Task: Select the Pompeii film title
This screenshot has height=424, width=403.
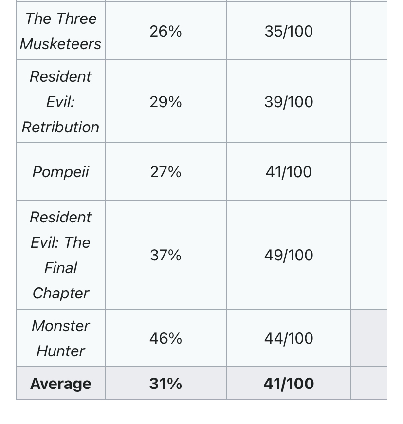Action: (x=60, y=172)
